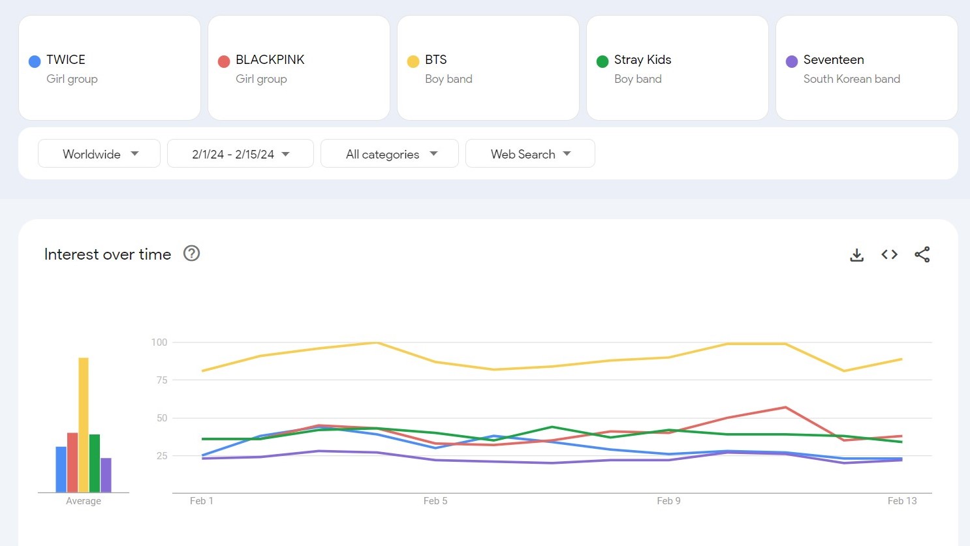
Task: Select the Seventeen search term card
Action: [867, 68]
